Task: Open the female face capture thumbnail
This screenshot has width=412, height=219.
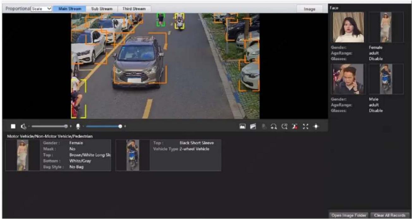Action: point(348,27)
